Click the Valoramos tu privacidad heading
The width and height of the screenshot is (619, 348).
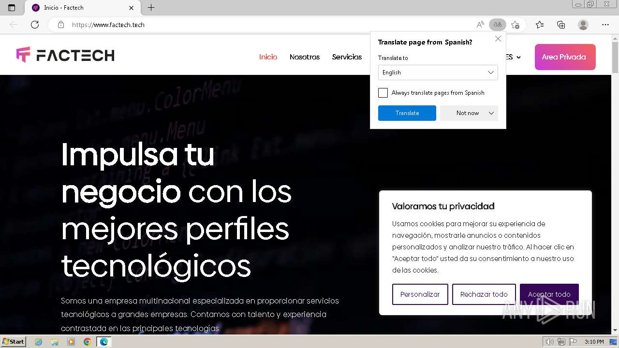(443, 206)
